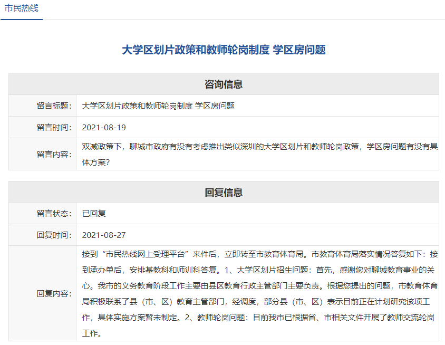Click the message text starting with 双减政策下
Viewport: 445px width, 345px height.
[260, 147]
